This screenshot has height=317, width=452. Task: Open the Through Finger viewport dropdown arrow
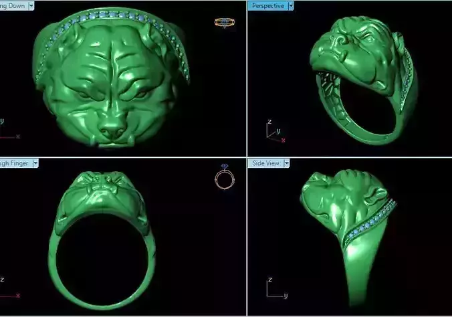(x=35, y=163)
